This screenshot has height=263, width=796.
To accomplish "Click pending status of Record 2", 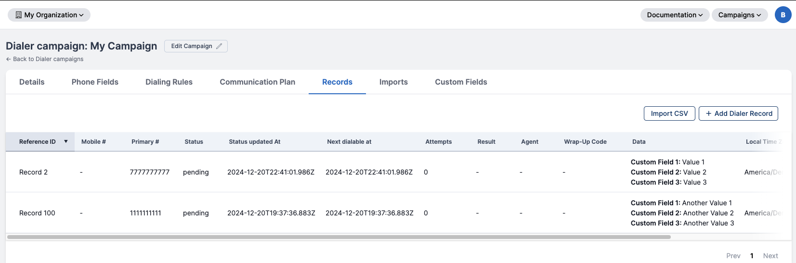I will point(196,172).
